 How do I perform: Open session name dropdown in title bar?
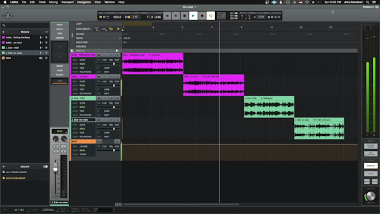pos(190,7)
